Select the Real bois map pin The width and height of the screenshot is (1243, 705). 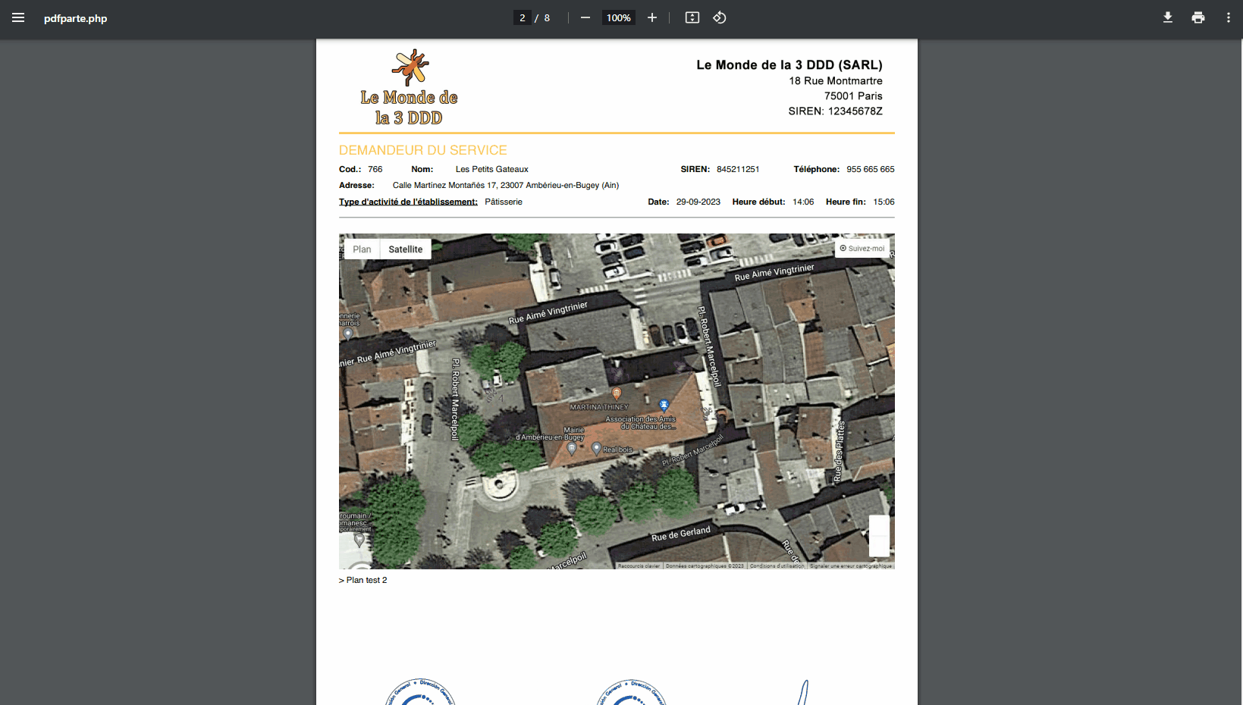[x=597, y=448]
